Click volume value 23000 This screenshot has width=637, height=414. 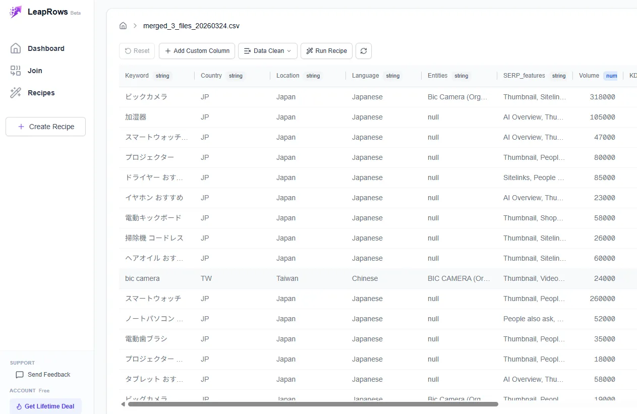coord(605,198)
